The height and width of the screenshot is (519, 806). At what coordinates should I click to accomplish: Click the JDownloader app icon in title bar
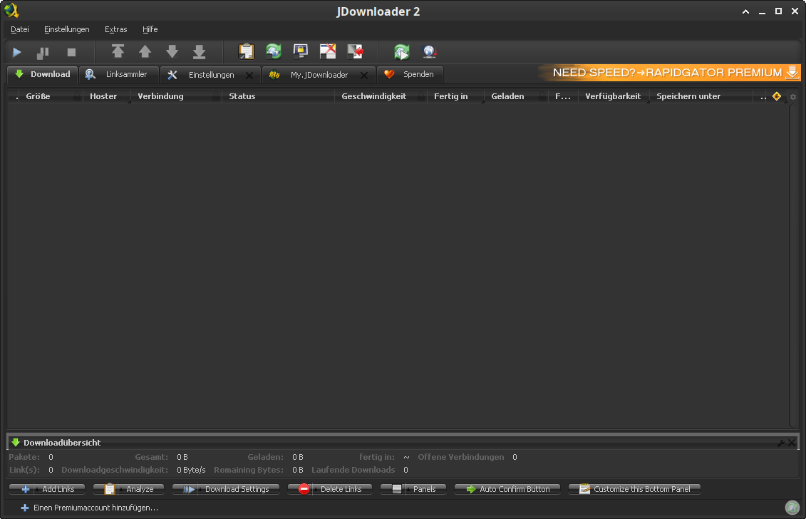[11, 10]
